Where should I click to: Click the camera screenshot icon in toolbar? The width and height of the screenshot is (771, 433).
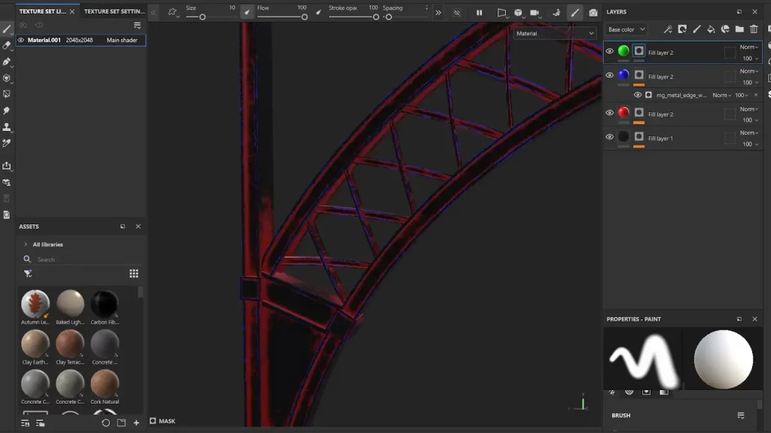593,13
